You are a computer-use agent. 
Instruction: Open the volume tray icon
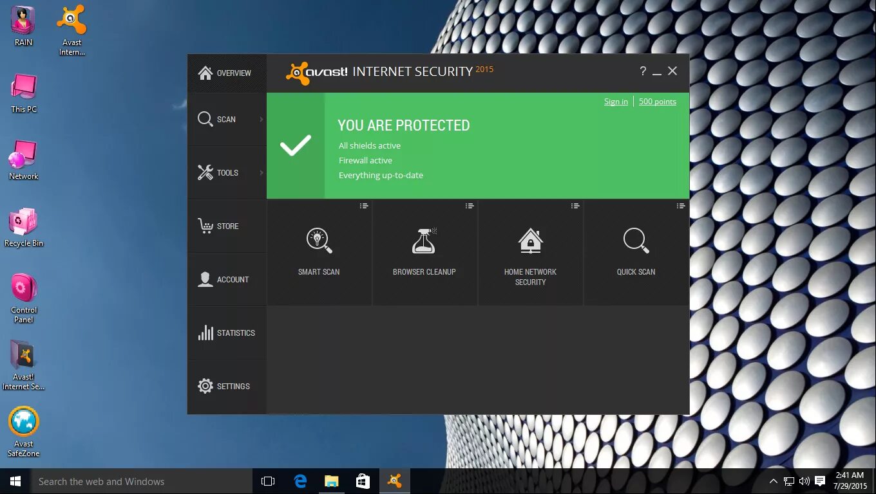[x=805, y=481]
